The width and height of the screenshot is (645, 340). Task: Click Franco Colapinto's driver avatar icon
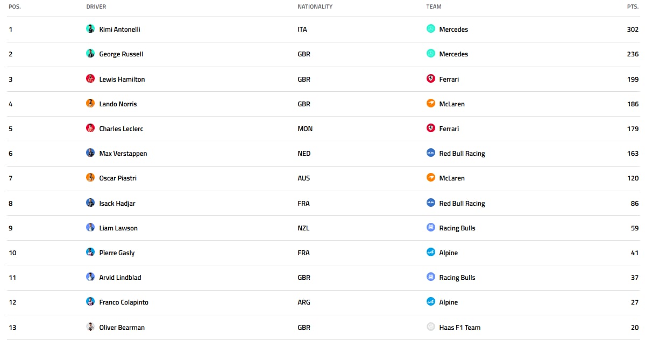90,301
